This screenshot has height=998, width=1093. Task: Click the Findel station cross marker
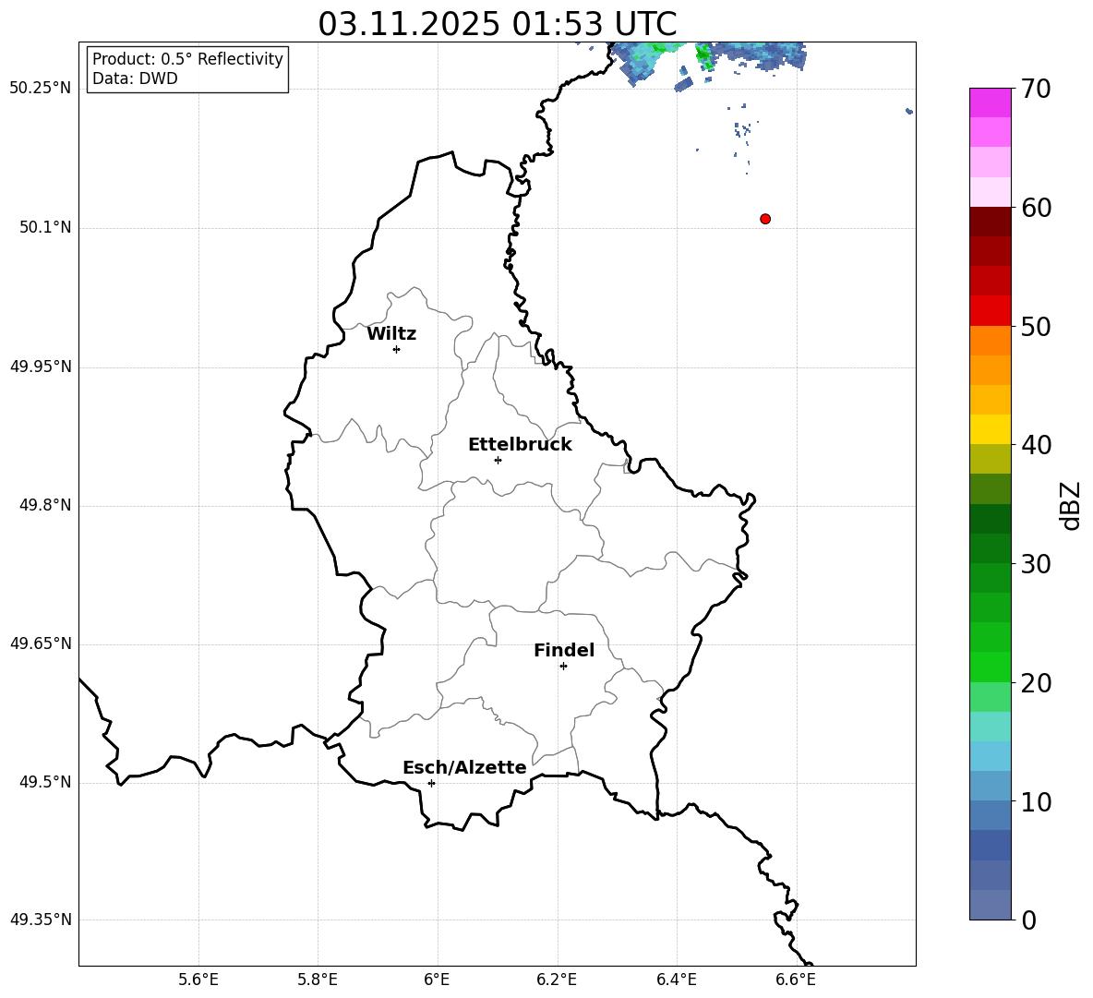point(563,667)
